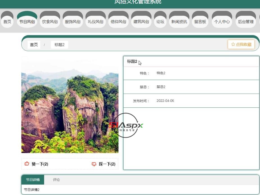This screenshot has height=195, width=260.
Task: Click the 特色2 value text
Action: click(x=161, y=73)
